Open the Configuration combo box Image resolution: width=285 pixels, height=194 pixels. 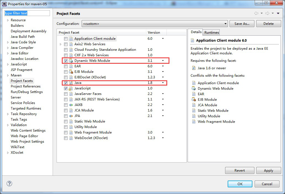coord(155,24)
